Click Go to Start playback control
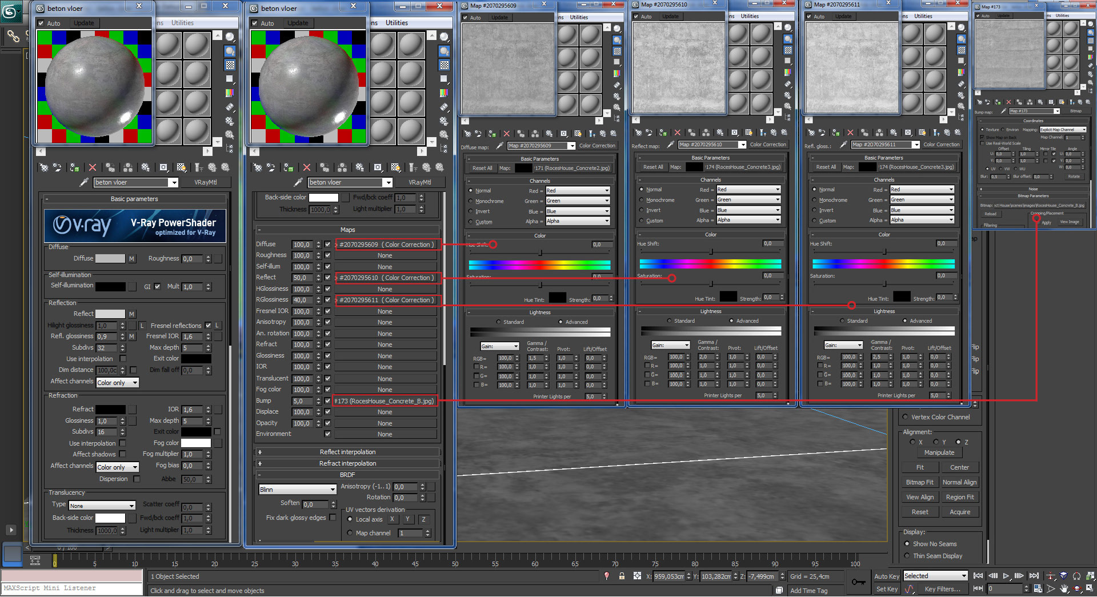The height and width of the screenshot is (597, 1097). 978,576
